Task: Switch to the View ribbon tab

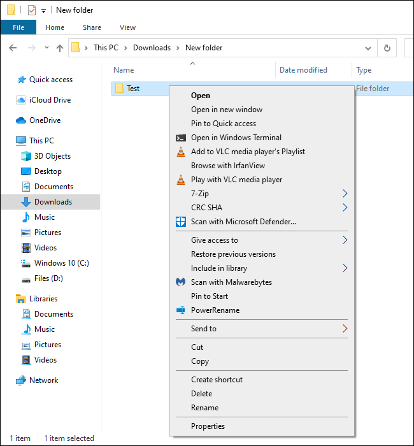Action: [x=127, y=27]
